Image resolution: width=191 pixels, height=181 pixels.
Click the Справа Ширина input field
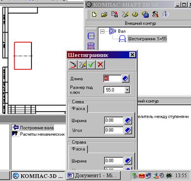[x=113, y=161]
